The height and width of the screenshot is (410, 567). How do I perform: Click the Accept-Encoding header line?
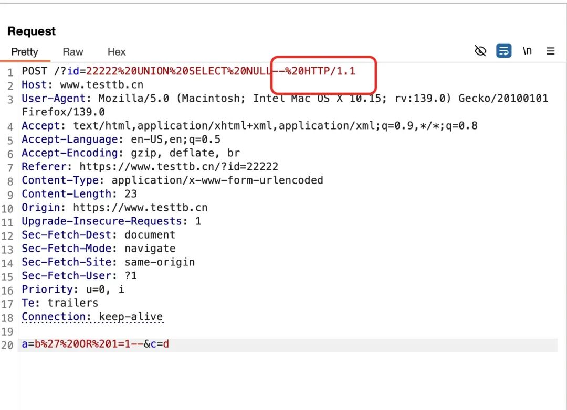[130, 153]
